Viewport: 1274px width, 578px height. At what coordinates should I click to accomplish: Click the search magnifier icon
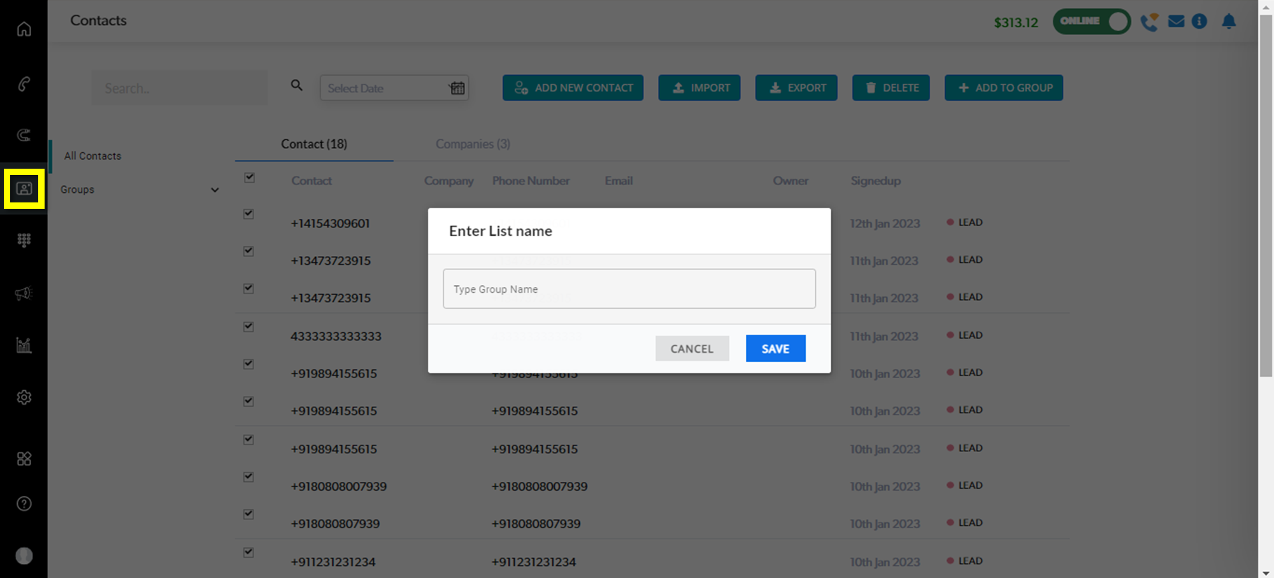coord(296,85)
